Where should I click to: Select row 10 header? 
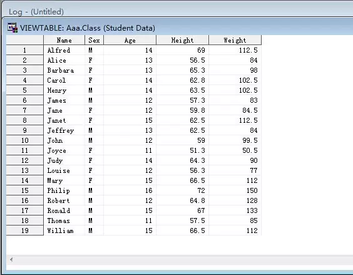pos(25,140)
